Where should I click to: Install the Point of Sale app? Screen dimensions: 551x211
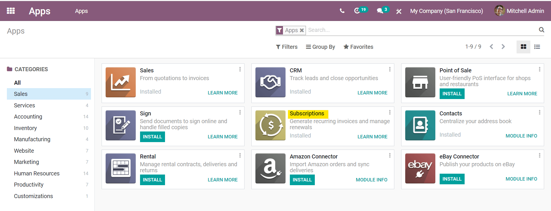(452, 94)
